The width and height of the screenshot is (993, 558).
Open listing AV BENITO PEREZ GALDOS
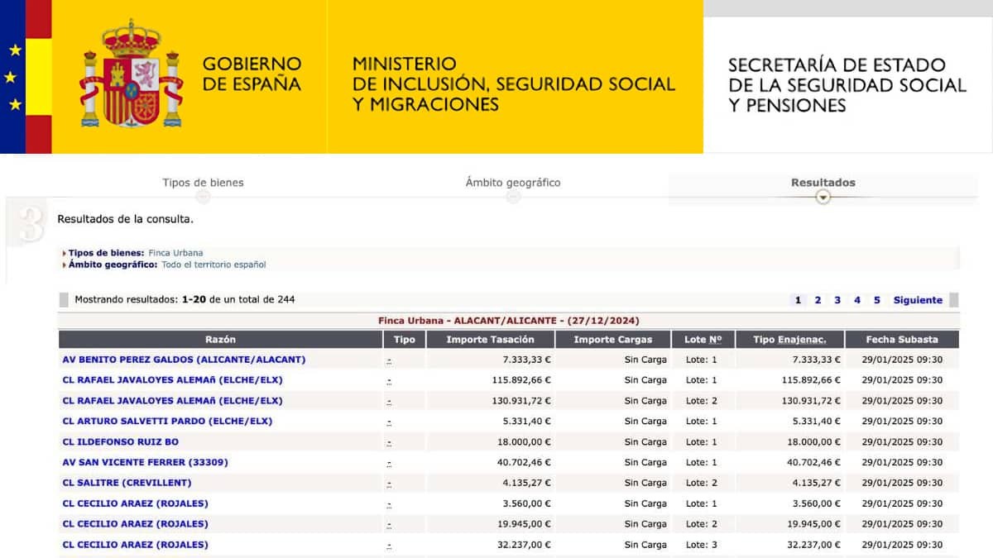click(184, 360)
